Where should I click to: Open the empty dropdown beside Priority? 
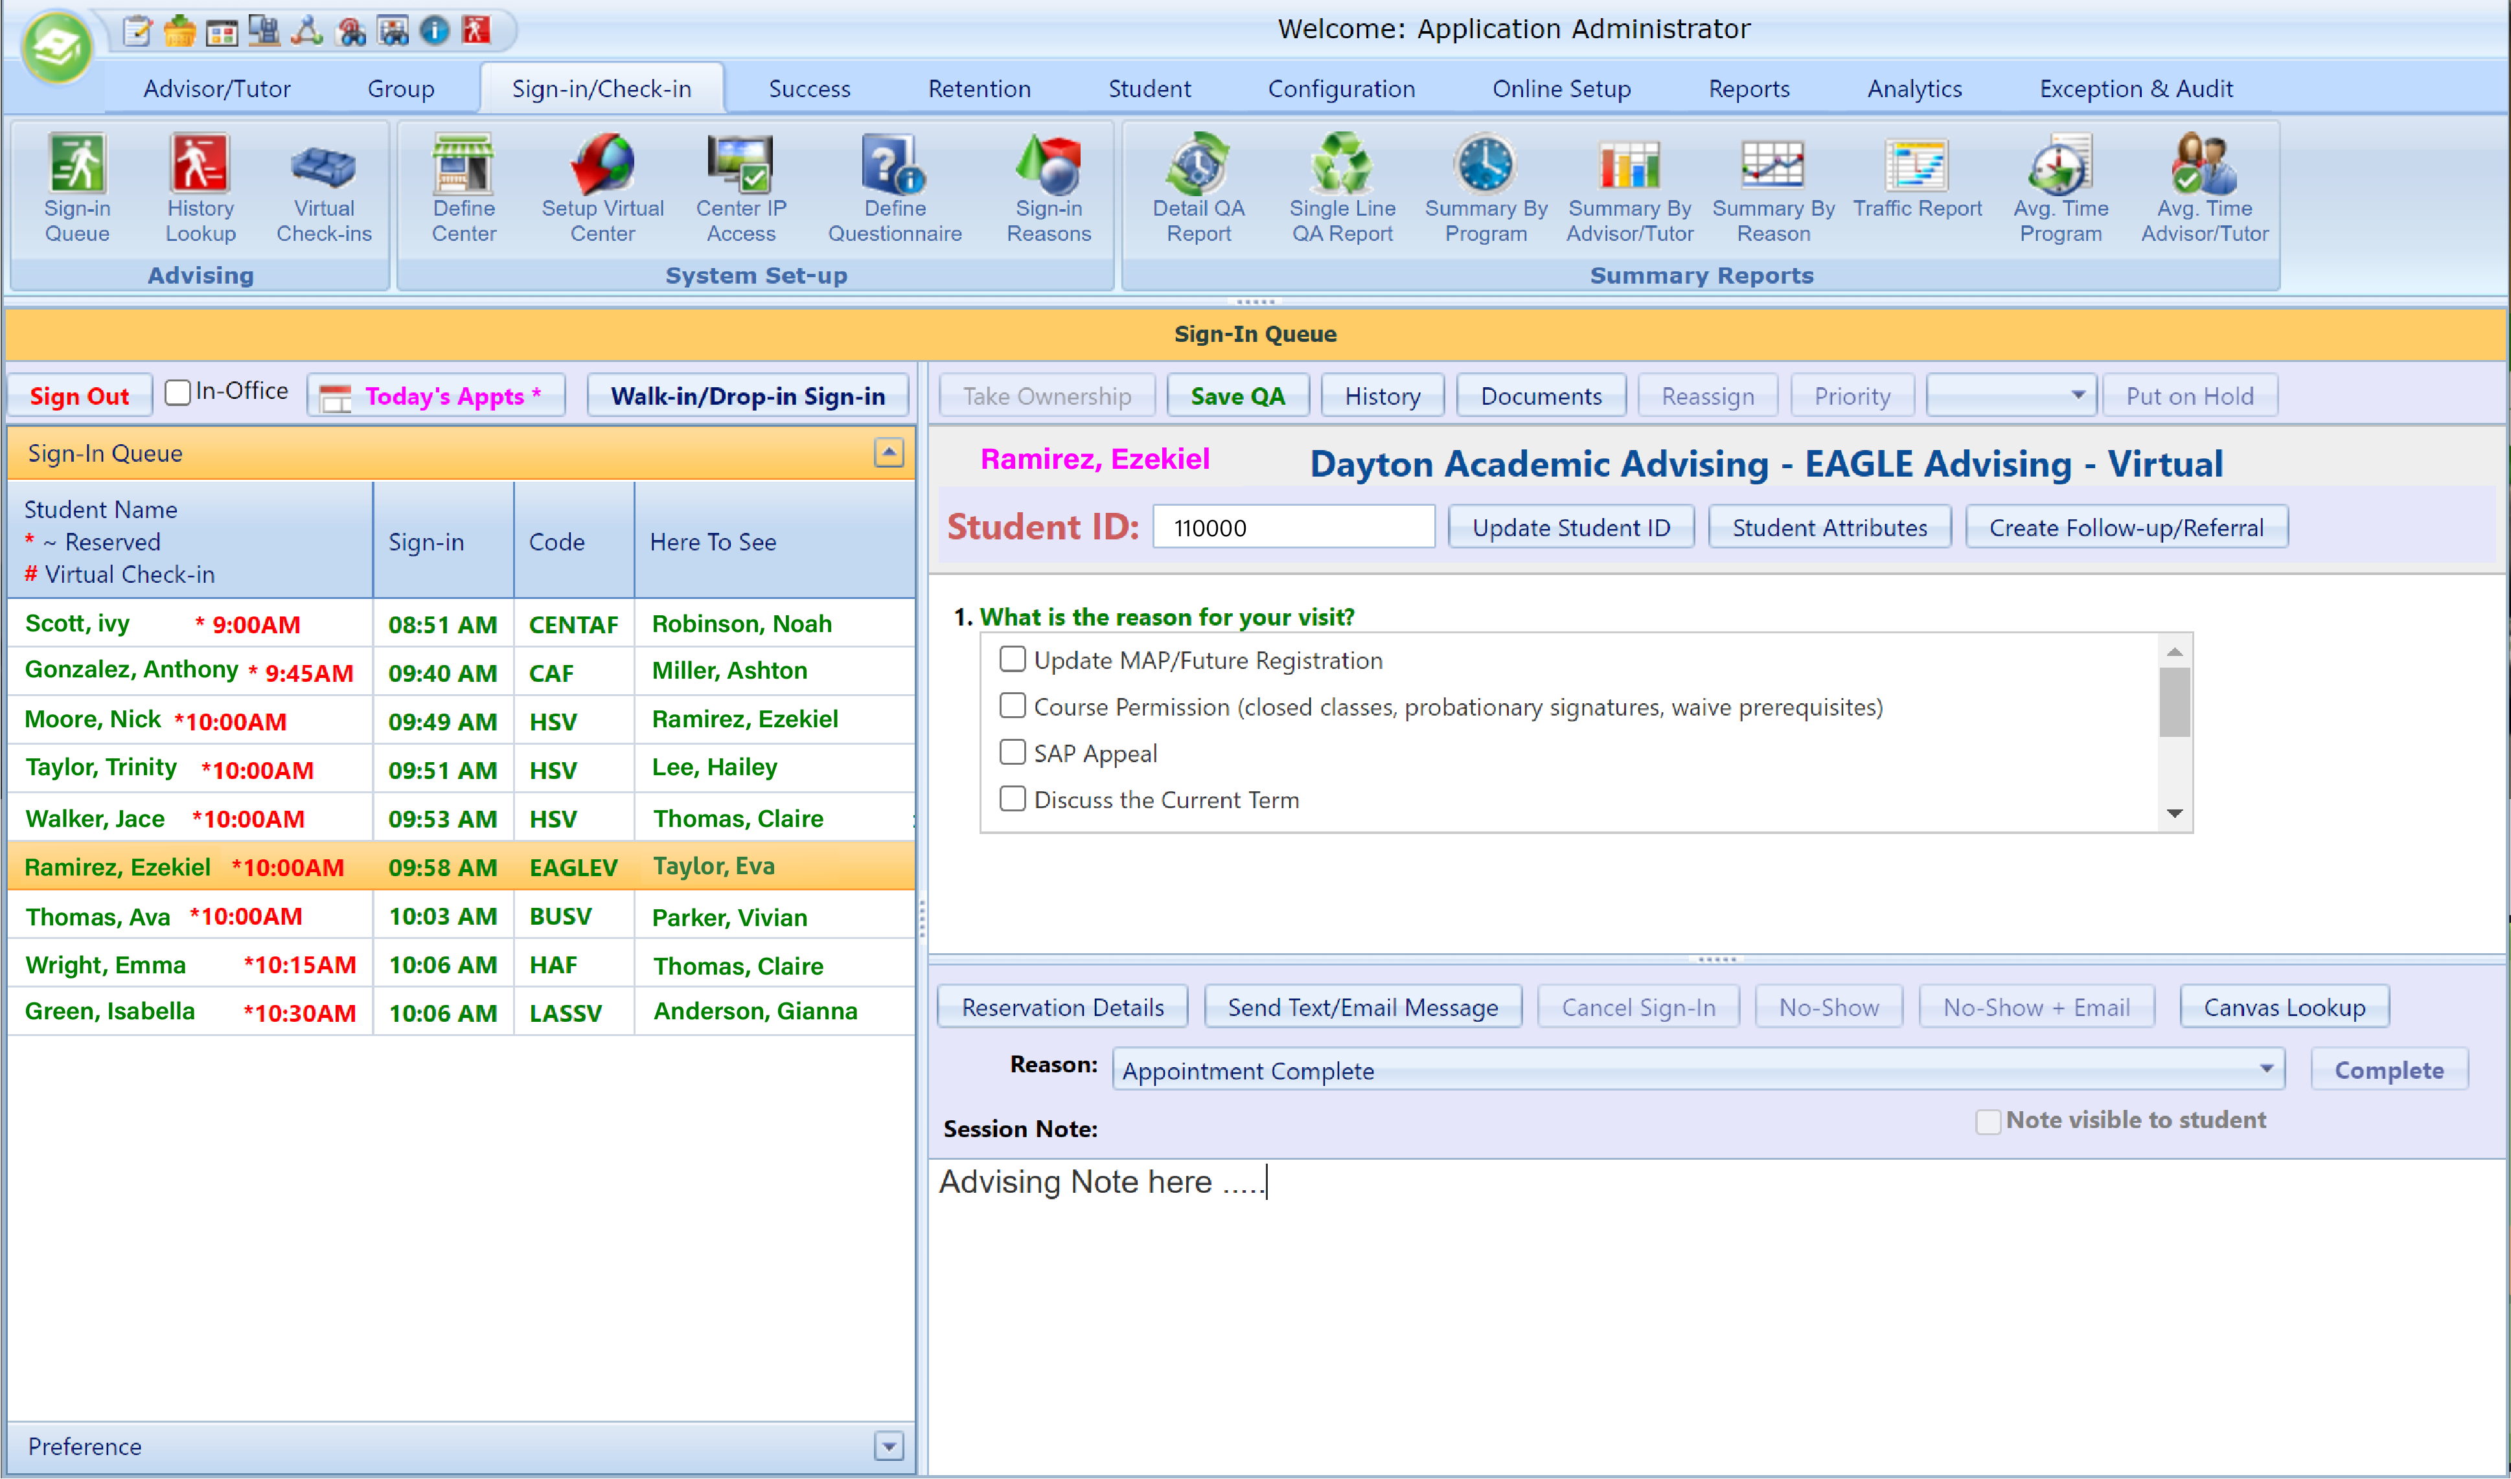point(2011,396)
